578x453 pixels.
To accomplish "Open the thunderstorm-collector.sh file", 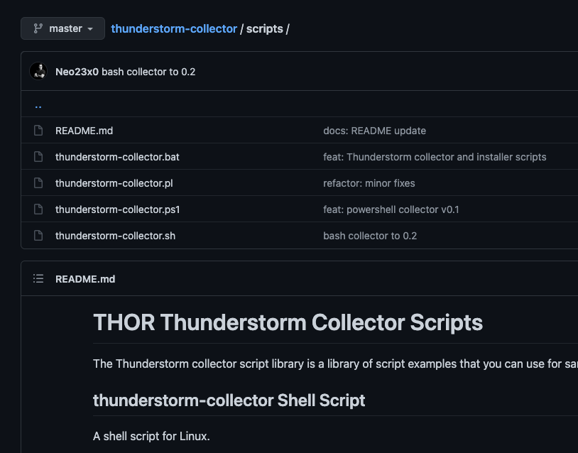I will point(115,236).
